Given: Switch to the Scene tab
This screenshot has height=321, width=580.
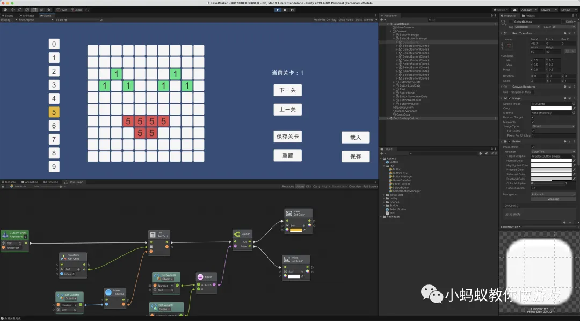Looking at the screenshot, I should coord(8,16).
